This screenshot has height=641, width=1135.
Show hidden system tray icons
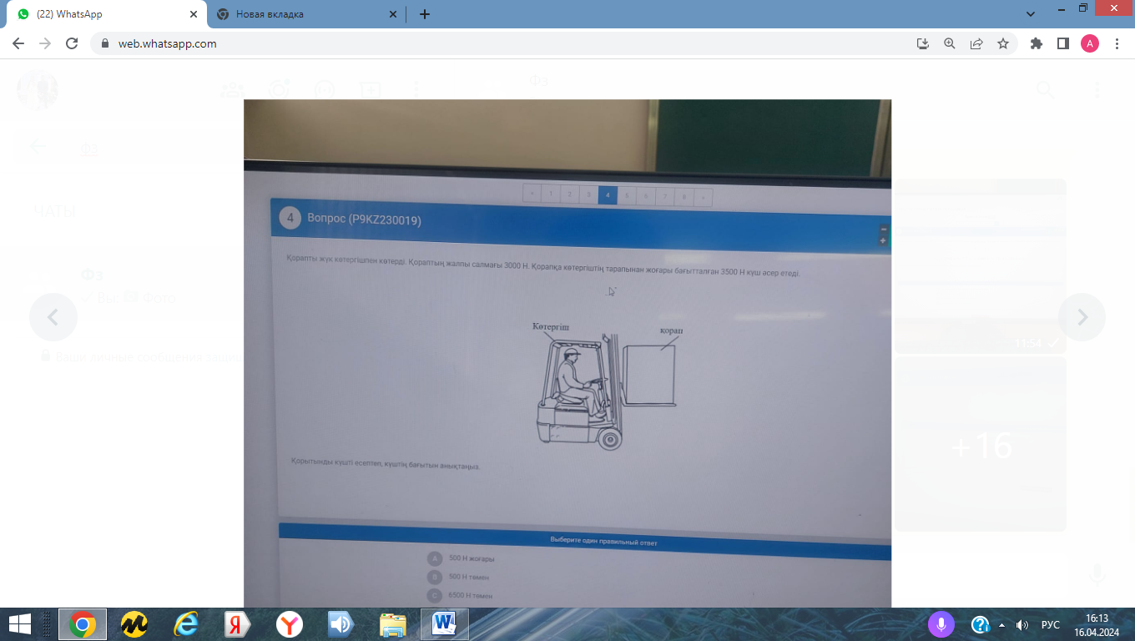click(1001, 624)
